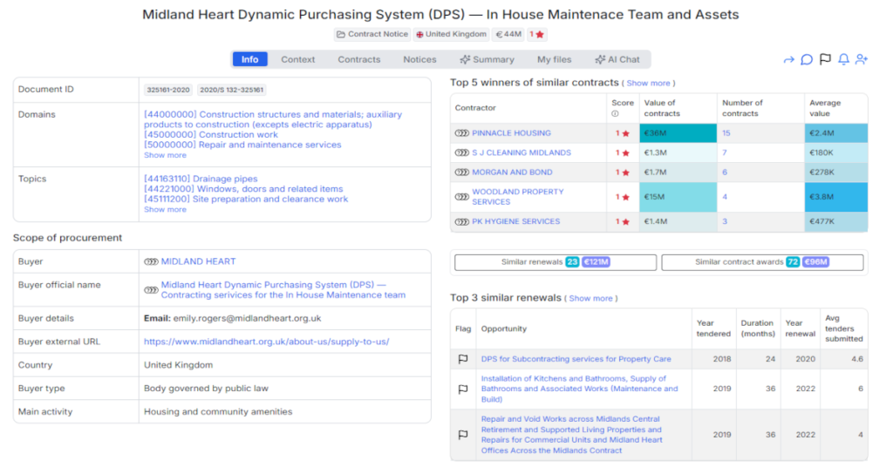Click contract count 7 for S J Cleaning

tap(725, 152)
